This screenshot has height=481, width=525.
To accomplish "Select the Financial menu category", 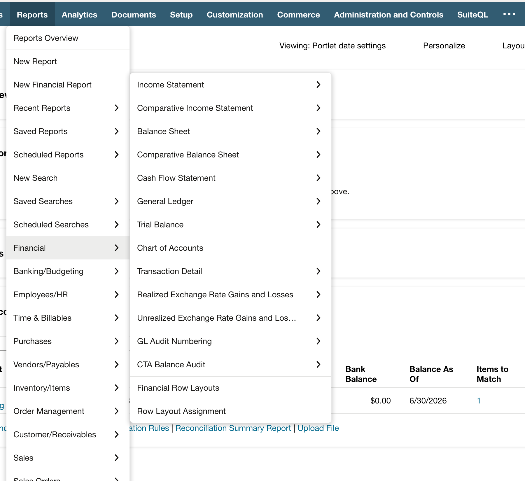I will pyautogui.click(x=68, y=248).
